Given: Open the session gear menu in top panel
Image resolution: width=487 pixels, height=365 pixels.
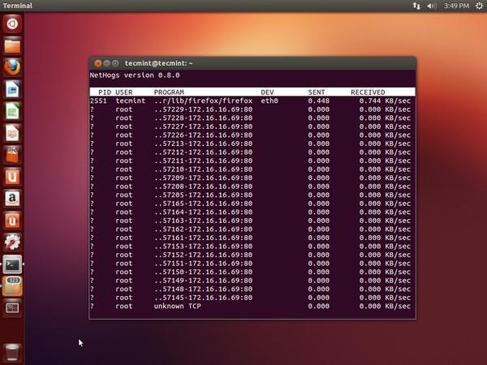Looking at the screenshot, I should [479, 6].
